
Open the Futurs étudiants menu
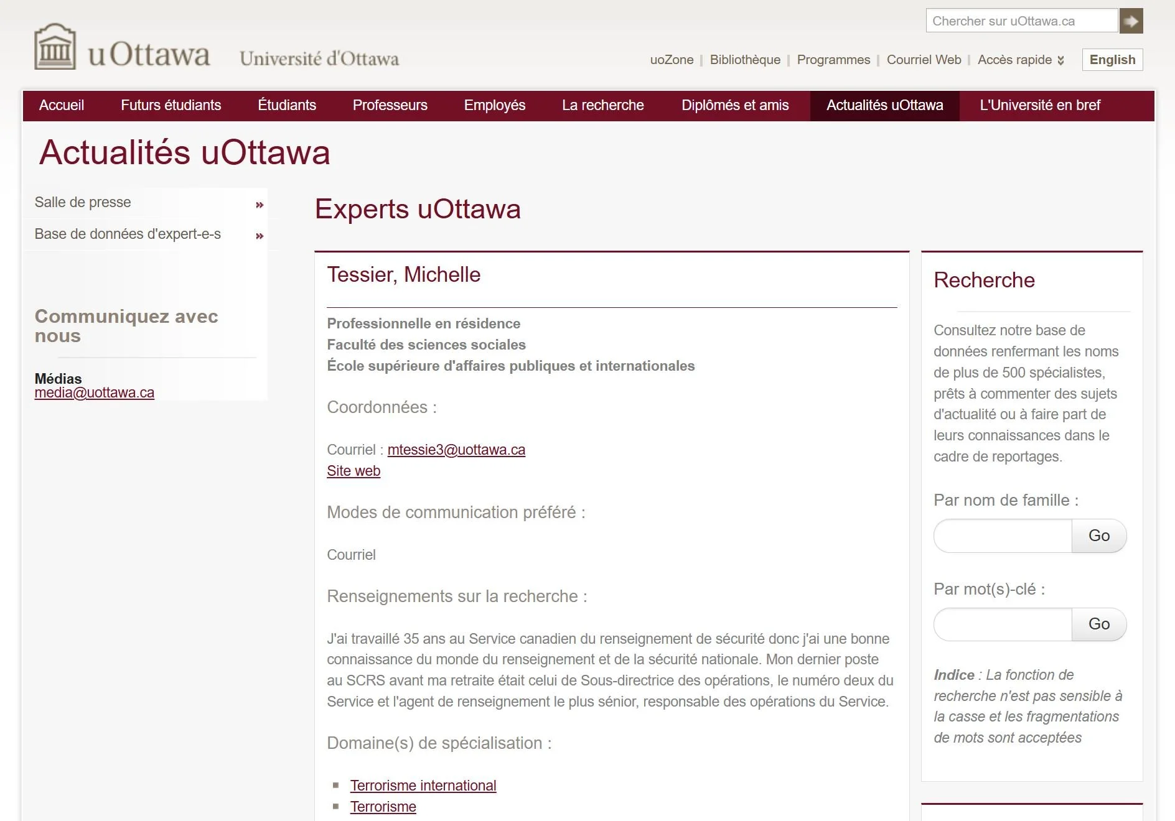pyautogui.click(x=171, y=105)
